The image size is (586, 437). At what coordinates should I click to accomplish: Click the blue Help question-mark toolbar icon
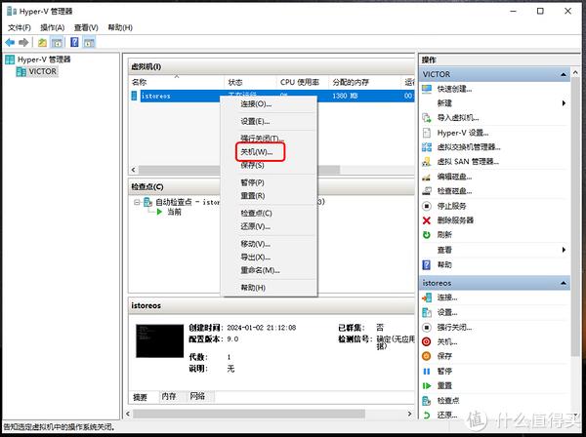[x=75, y=42]
